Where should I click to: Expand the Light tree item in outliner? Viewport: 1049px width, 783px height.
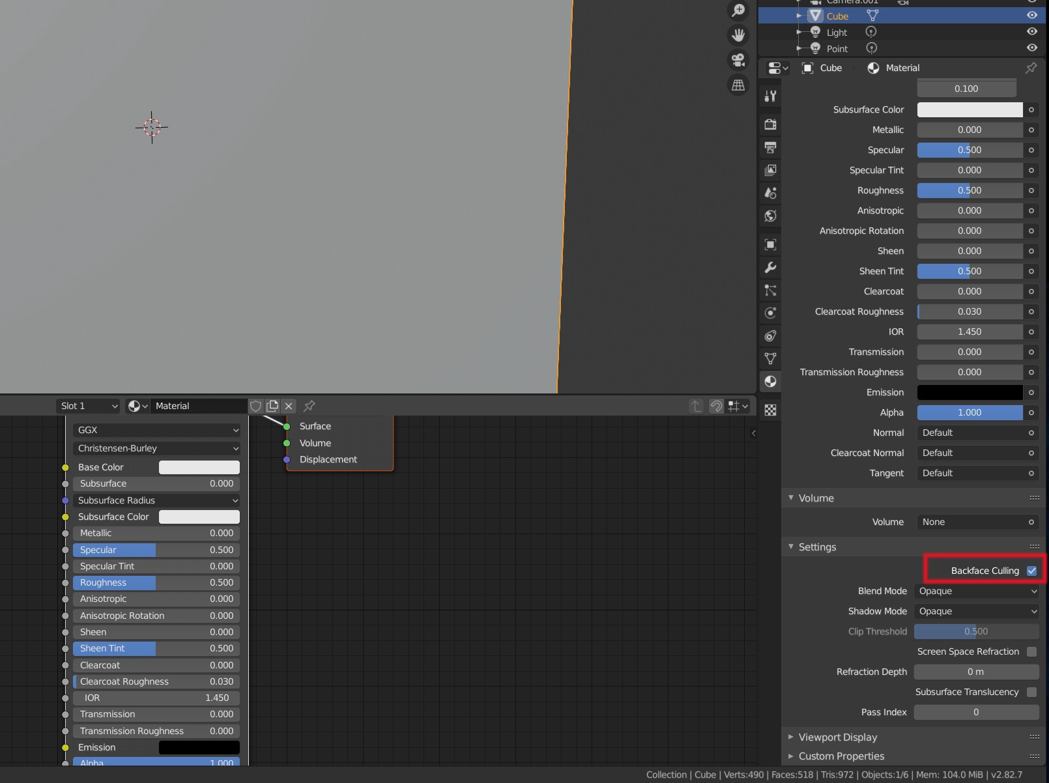click(x=799, y=32)
